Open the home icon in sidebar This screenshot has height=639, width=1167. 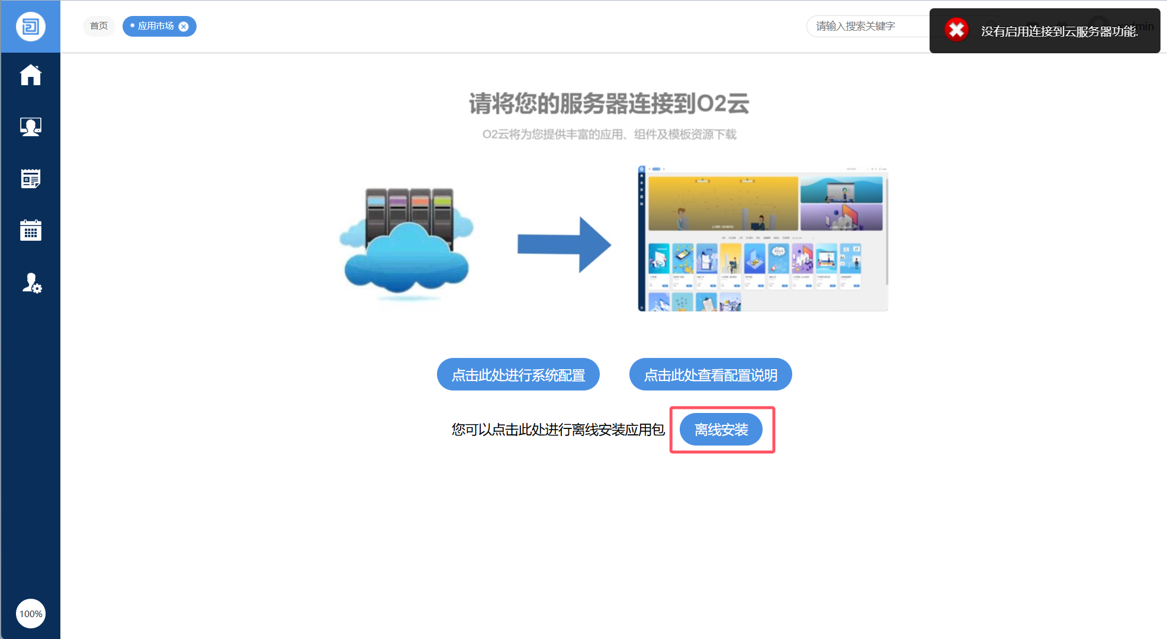coord(30,75)
